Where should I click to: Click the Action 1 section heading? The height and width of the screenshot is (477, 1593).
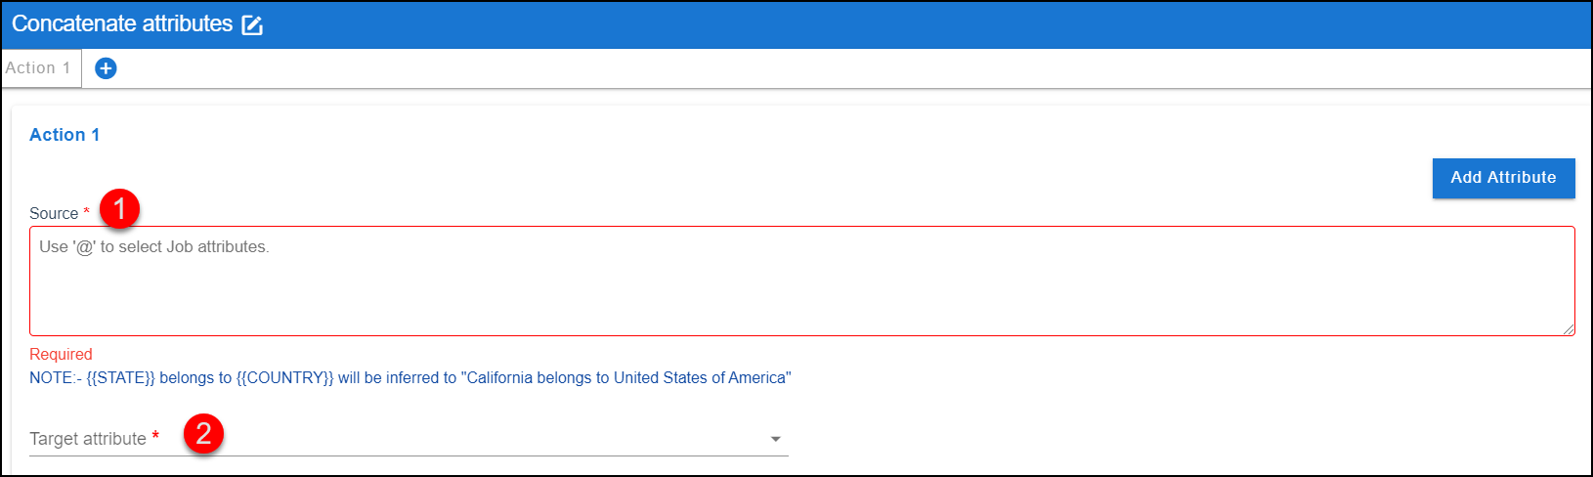pos(65,135)
